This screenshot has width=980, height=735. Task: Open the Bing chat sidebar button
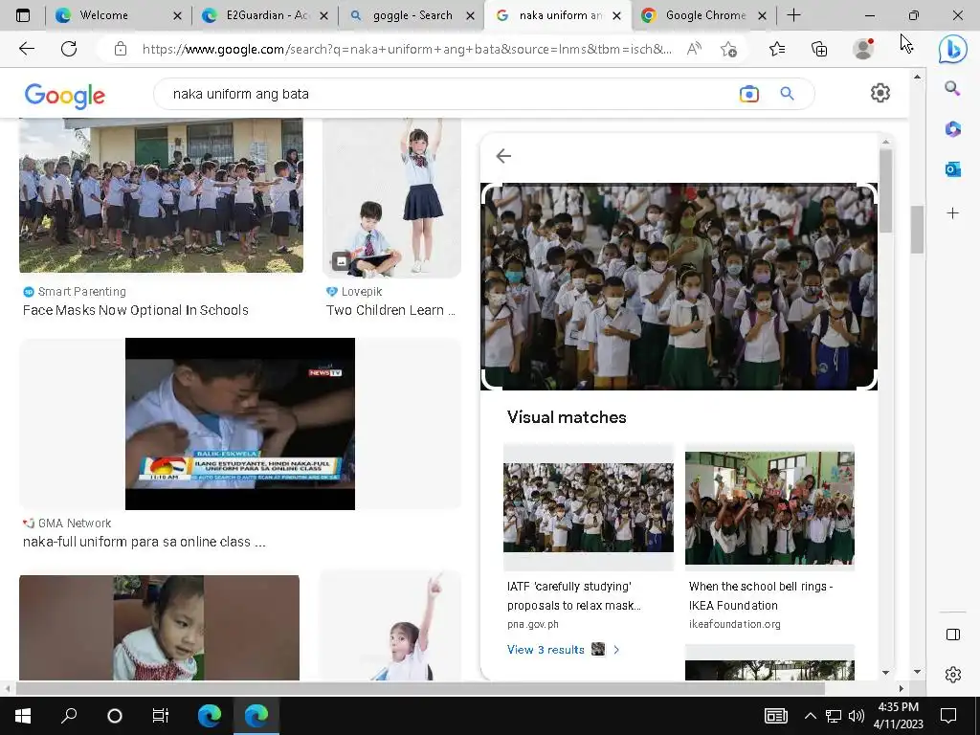tap(952, 49)
